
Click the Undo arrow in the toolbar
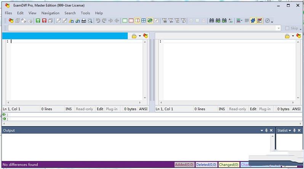(98, 21)
